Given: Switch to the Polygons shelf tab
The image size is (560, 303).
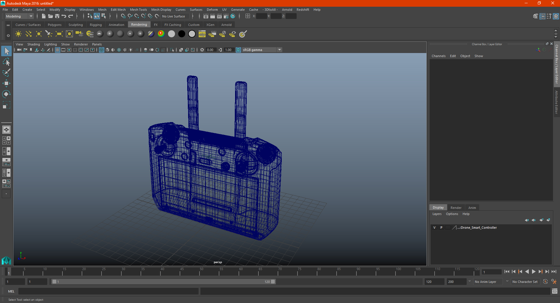Looking at the screenshot, I should tap(55, 25).
